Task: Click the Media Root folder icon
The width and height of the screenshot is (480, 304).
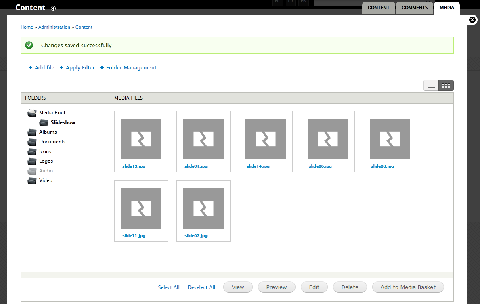Action: (x=32, y=113)
